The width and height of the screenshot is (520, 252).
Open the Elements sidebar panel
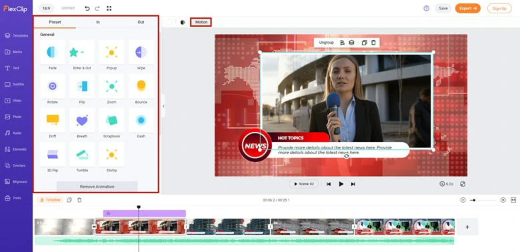tap(16, 149)
